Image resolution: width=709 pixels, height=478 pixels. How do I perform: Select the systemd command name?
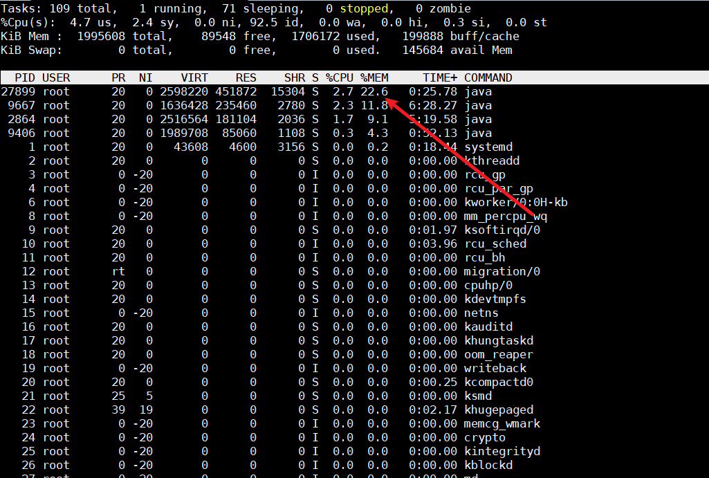coord(488,147)
